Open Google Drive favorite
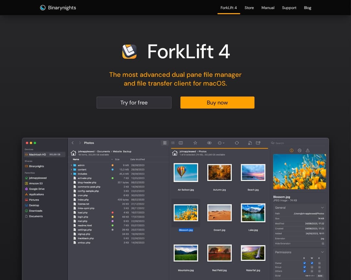 pyautogui.click(x=35, y=189)
